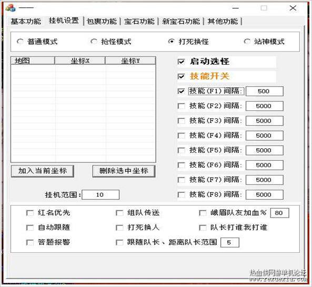This screenshot has height=287, width=312.
Task: Click the 距离队长范围 field showing 5
Action: pyautogui.click(x=230, y=242)
